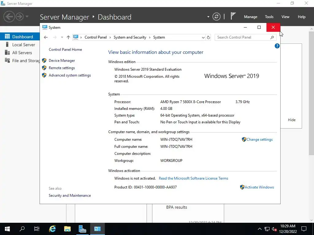This screenshot has width=314, height=235.
Task: Open recent locations dropdown in System window
Action: 62,37
